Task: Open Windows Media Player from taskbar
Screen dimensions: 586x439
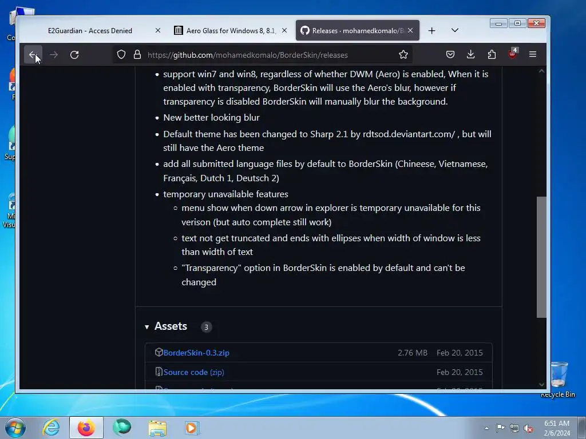Action: [192, 428]
